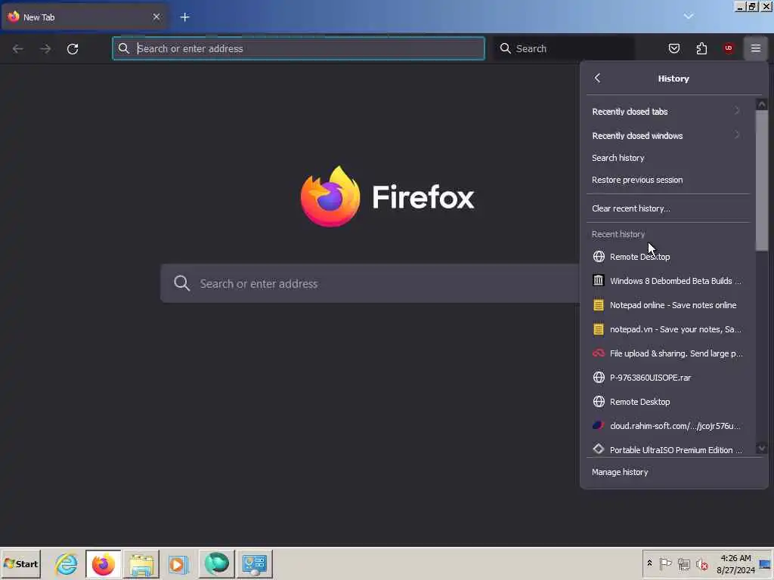Screen dimensions: 774x580
Task: Open Windows Media Player taskbar icon
Action: 178,563
